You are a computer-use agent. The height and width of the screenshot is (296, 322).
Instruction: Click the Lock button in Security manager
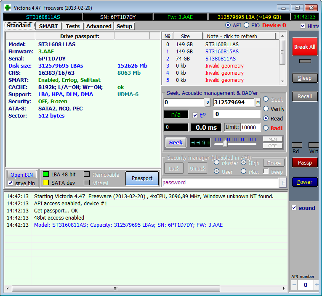click(174, 168)
